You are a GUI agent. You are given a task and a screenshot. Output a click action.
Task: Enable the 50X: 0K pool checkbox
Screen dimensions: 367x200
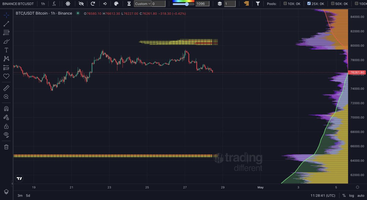[x=333, y=4]
